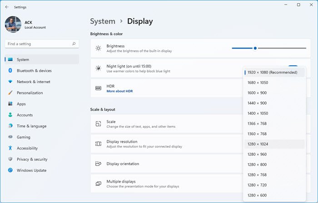The image size is (318, 203).
Task: Open the Gaming settings page
Action: pos(23,137)
